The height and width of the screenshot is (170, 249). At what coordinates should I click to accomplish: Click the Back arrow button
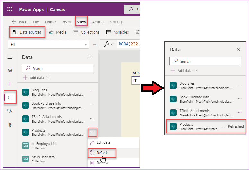click(19, 22)
